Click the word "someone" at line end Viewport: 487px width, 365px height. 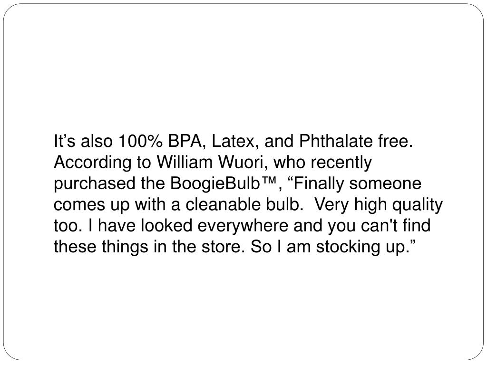[x=385, y=184]
